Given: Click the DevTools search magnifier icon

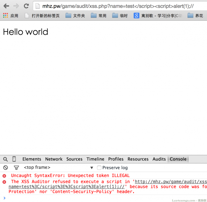Looking at the screenshot, I should (5, 159).
